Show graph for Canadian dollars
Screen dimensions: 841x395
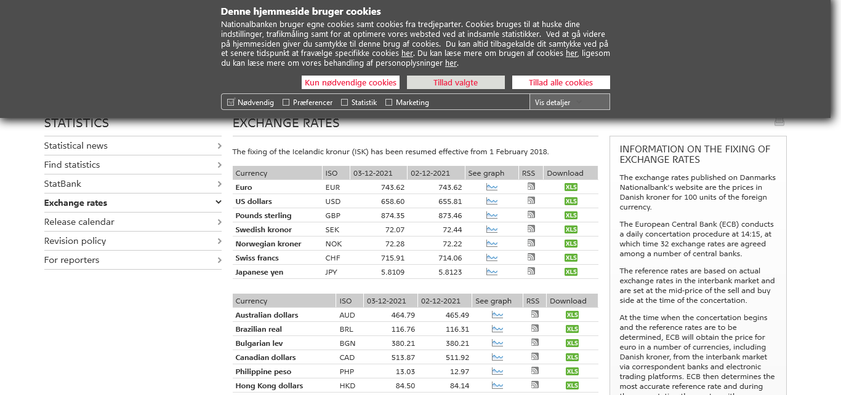tap(497, 357)
